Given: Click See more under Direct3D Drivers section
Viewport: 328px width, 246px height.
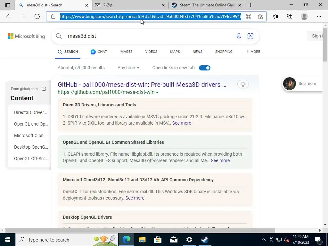Looking at the screenshot, I should 182,123.
